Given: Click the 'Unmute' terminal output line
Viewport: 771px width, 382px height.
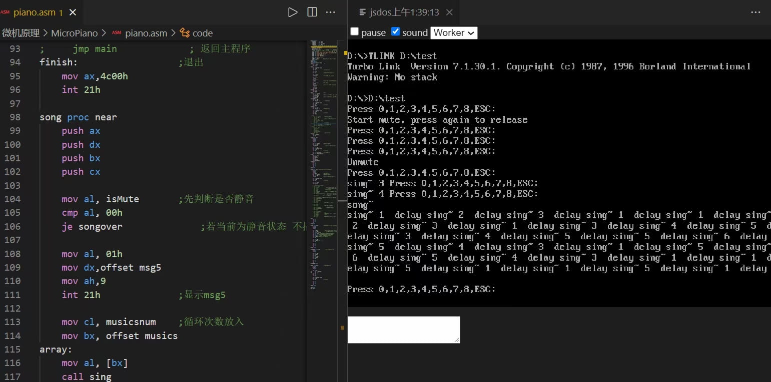Looking at the screenshot, I should click(x=363, y=162).
